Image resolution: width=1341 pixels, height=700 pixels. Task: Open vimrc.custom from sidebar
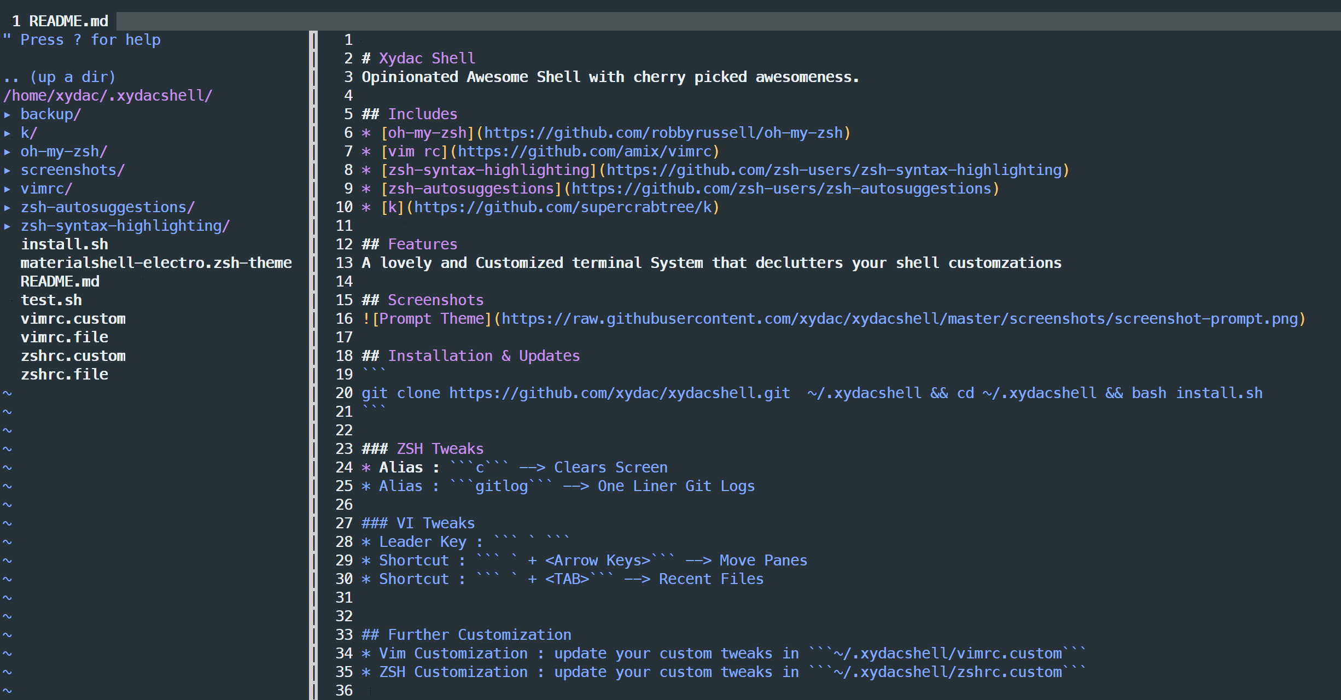[73, 319]
